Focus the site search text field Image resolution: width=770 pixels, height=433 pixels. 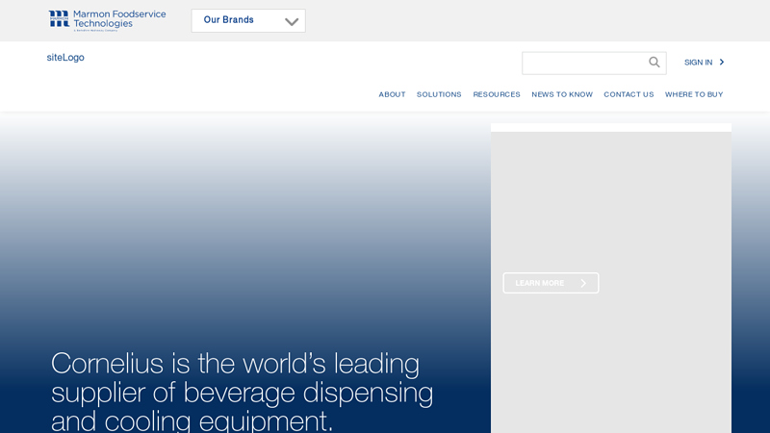583,63
